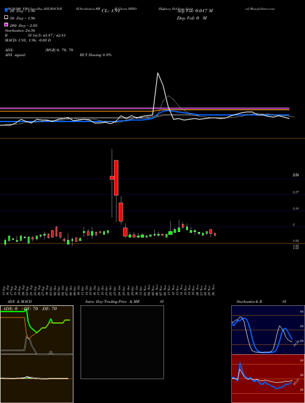The height and width of the screenshot is (403, 305).
Task: Click the 'Stochastics & R' panel title
Action: click(x=249, y=302)
